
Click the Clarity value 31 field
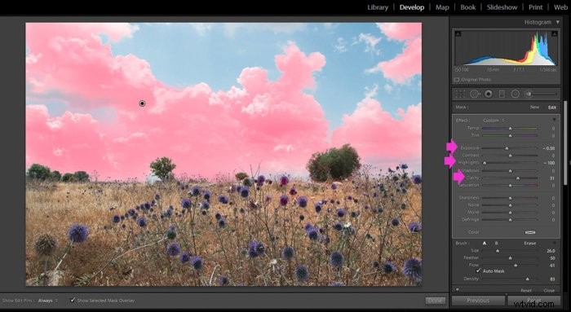pos(552,178)
